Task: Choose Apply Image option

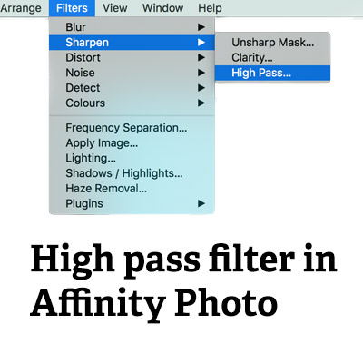Action: coord(132,142)
